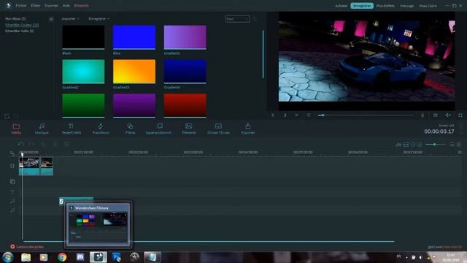Click the Exporter icon in the toolbar
Image resolution: width=467 pixels, height=263 pixels.
(248, 129)
